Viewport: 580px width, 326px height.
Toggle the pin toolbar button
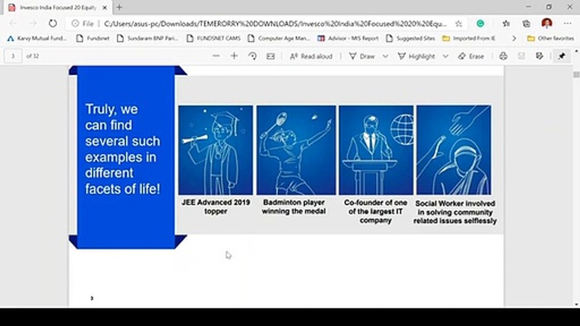561,56
